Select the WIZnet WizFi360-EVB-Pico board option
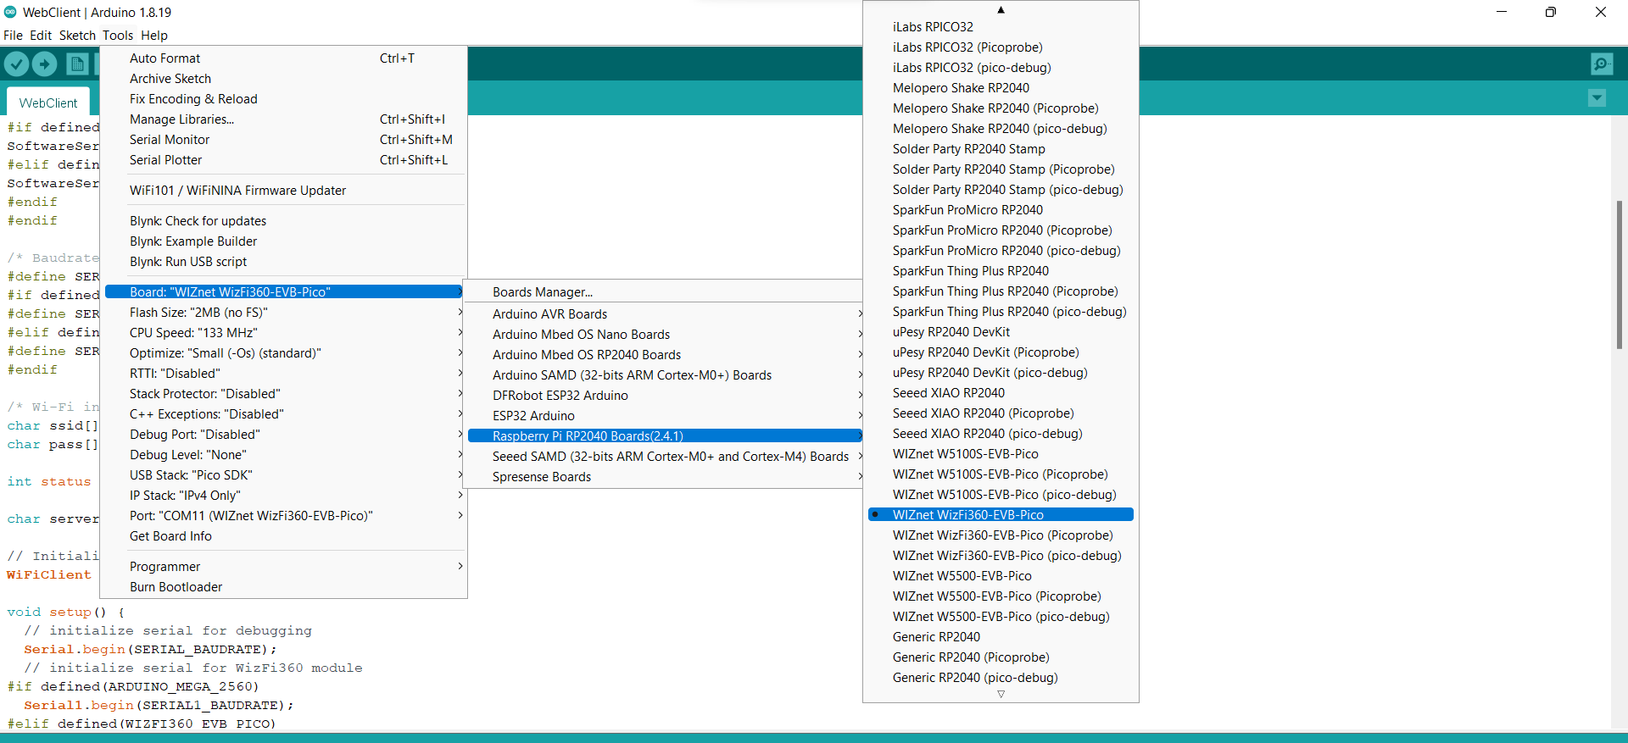This screenshot has height=743, width=1628. pyautogui.click(x=967, y=515)
